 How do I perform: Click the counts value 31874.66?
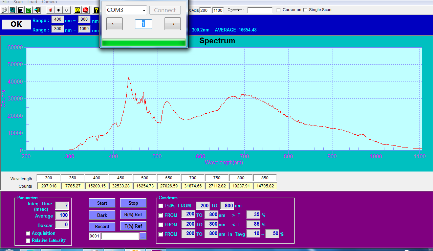[193, 186]
